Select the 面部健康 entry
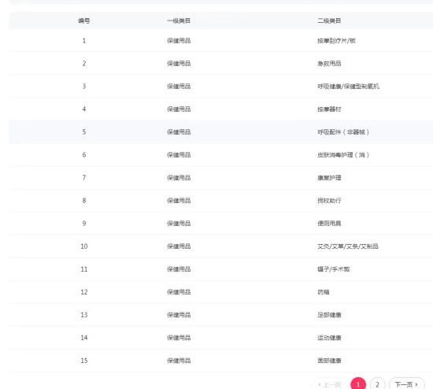 coord(329,361)
